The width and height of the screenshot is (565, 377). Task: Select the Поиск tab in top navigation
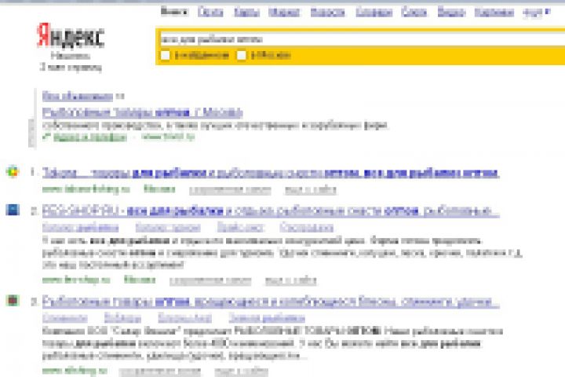[x=174, y=12]
